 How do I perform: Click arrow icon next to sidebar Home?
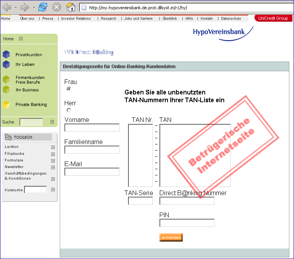click(x=21, y=39)
